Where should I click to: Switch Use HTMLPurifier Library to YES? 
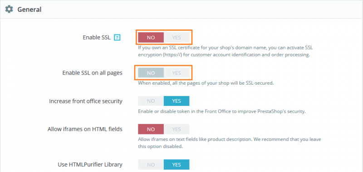tap(177, 165)
